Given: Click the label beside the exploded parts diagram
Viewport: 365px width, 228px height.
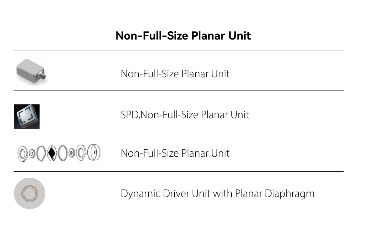Looking at the screenshot, I should [x=175, y=153].
